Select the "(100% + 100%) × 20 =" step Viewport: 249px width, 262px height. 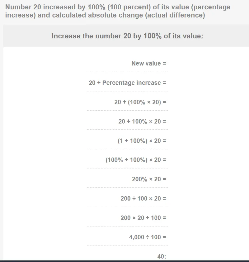(x=136, y=160)
